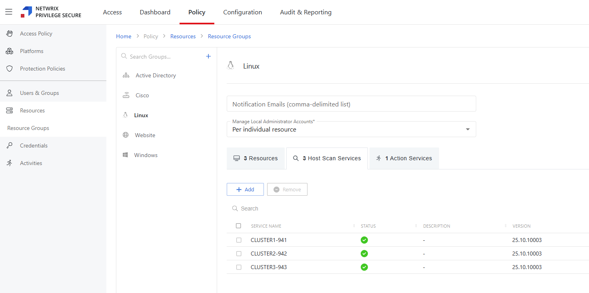Tick the CLUSTER2-942 row checkbox
This screenshot has height=293, width=589.
coord(239,254)
